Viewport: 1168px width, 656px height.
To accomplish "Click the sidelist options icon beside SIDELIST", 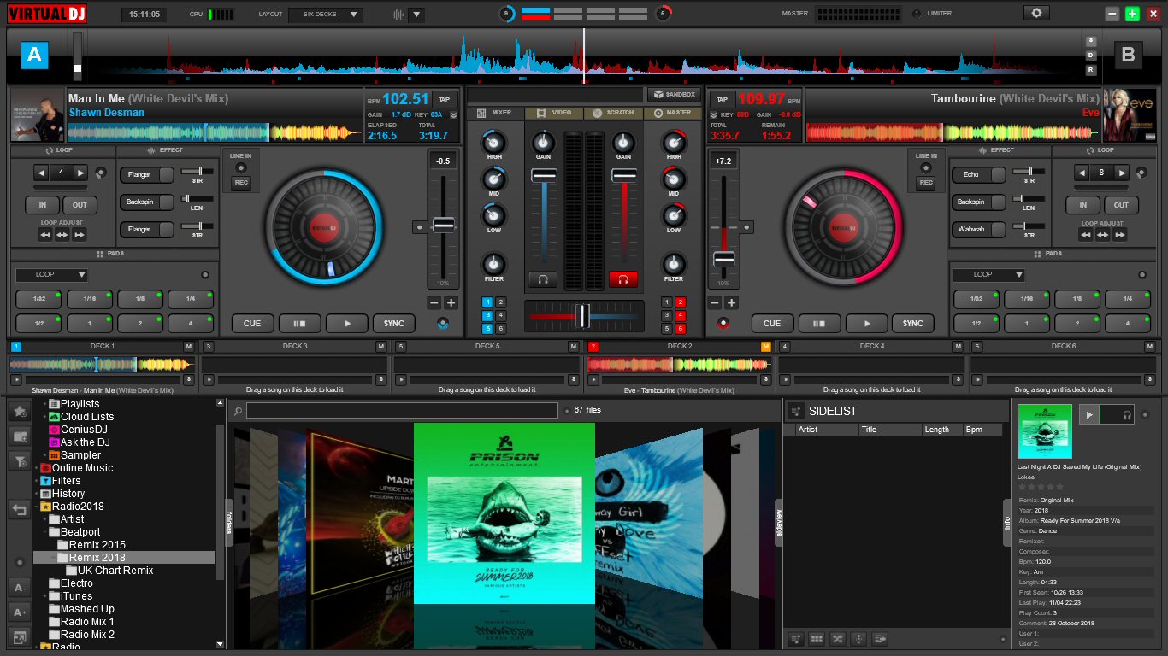I will tap(795, 411).
